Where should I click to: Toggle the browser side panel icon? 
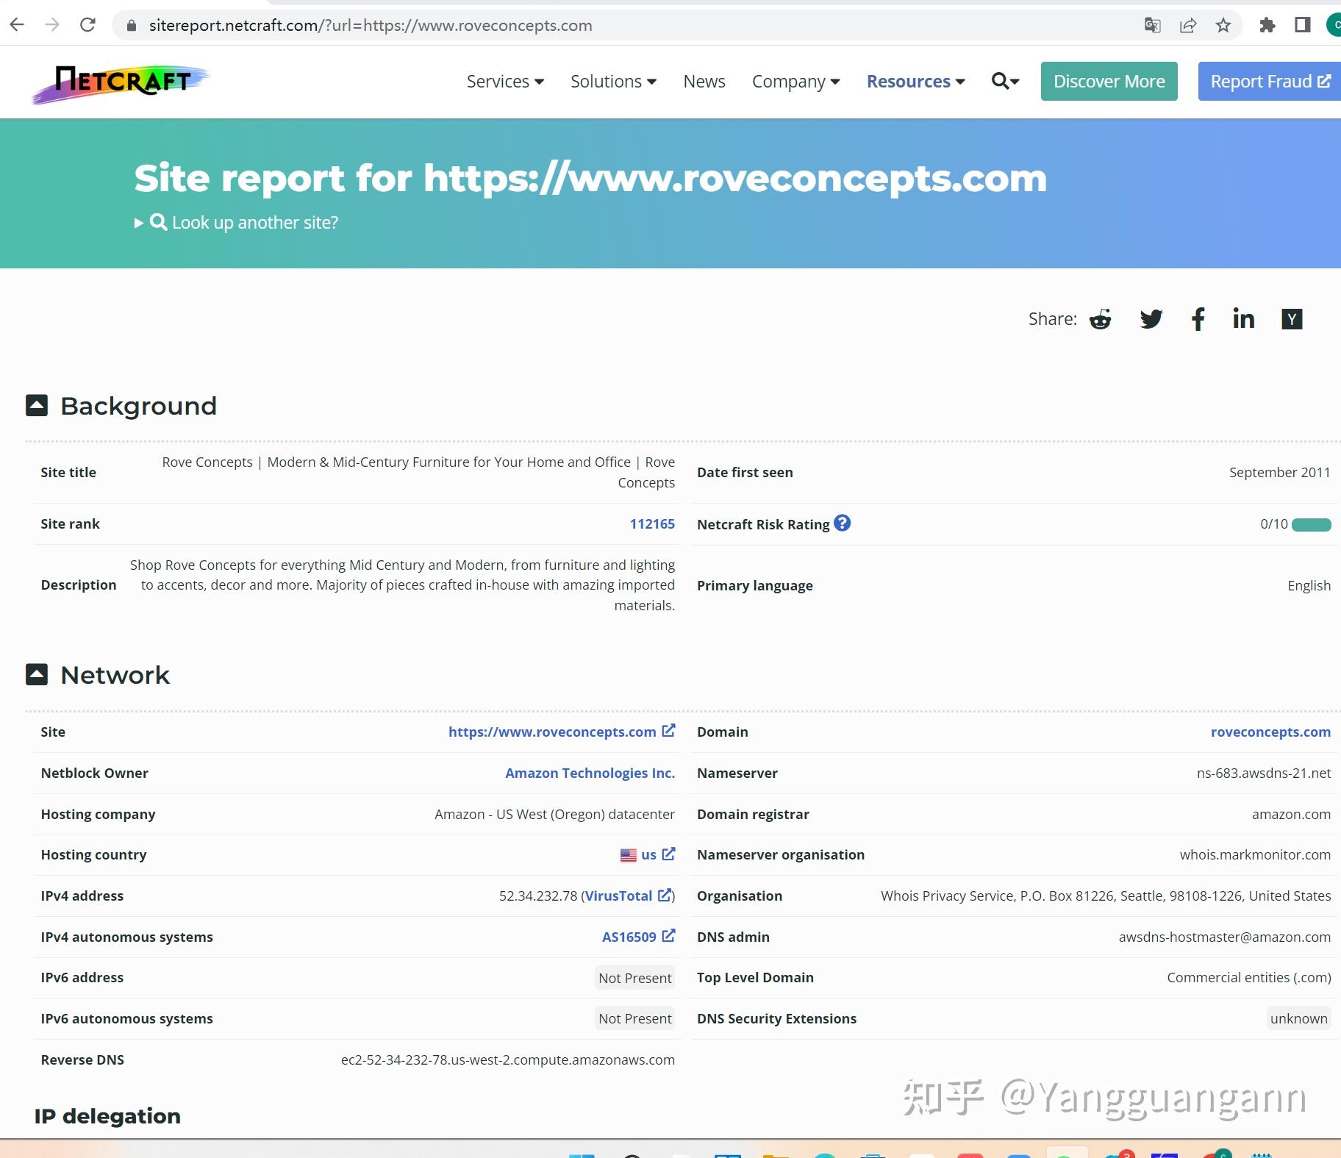tap(1302, 25)
